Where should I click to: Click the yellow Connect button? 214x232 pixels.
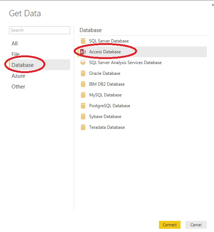click(x=170, y=225)
